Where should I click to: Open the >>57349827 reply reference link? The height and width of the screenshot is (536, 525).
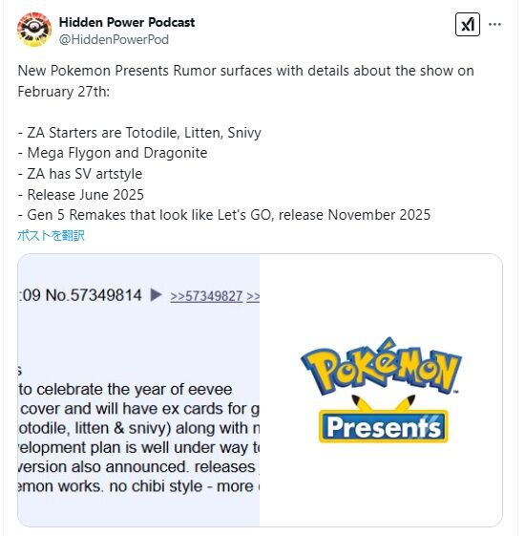click(x=206, y=296)
